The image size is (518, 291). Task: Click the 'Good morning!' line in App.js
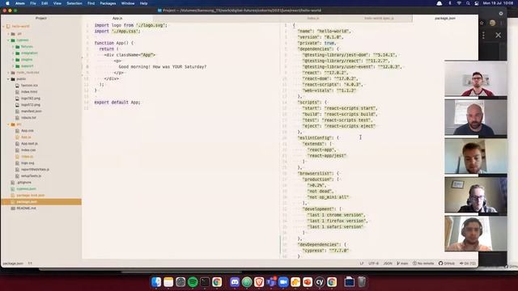162,66
